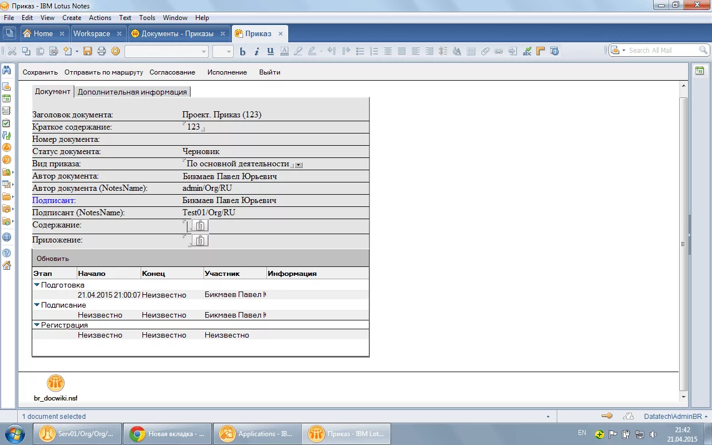Toggle underline text formatting
Image resolution: width=712 pixels, height=445 pixels.
pos(270,51)
